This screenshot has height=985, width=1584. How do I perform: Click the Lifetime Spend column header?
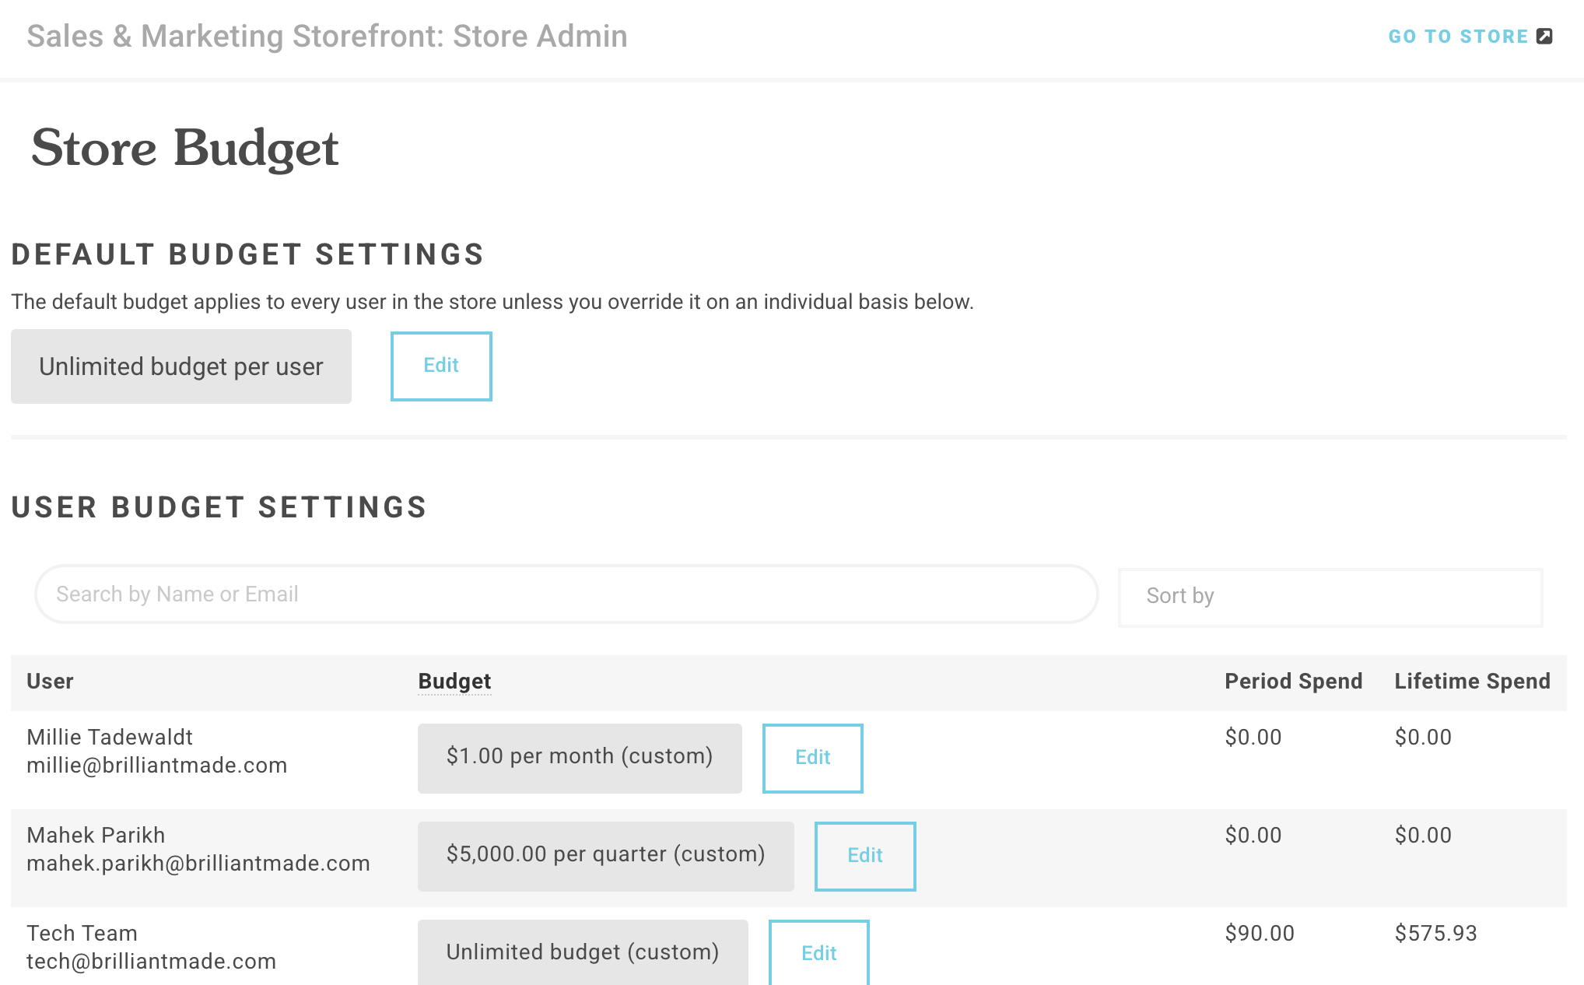1472,682
